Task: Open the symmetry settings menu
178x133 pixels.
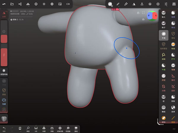Action: [x=134, y=4]
